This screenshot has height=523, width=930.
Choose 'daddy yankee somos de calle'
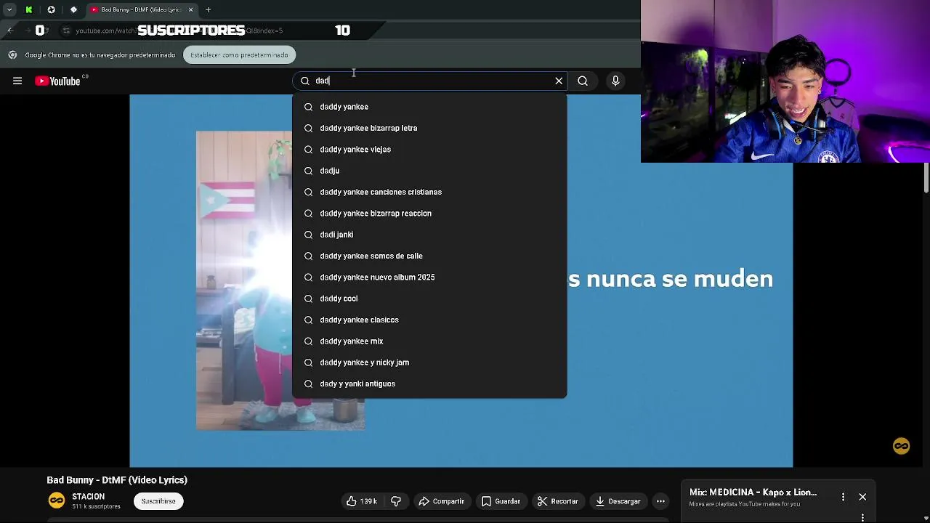[x=429, y=256]
